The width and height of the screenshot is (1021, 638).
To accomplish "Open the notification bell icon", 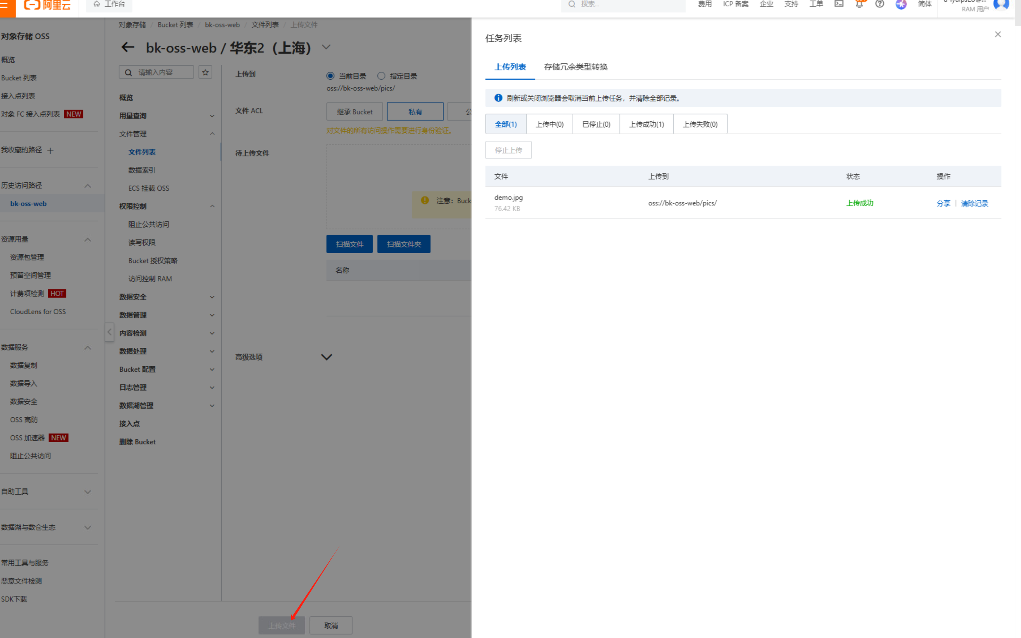I will (859, 4).
